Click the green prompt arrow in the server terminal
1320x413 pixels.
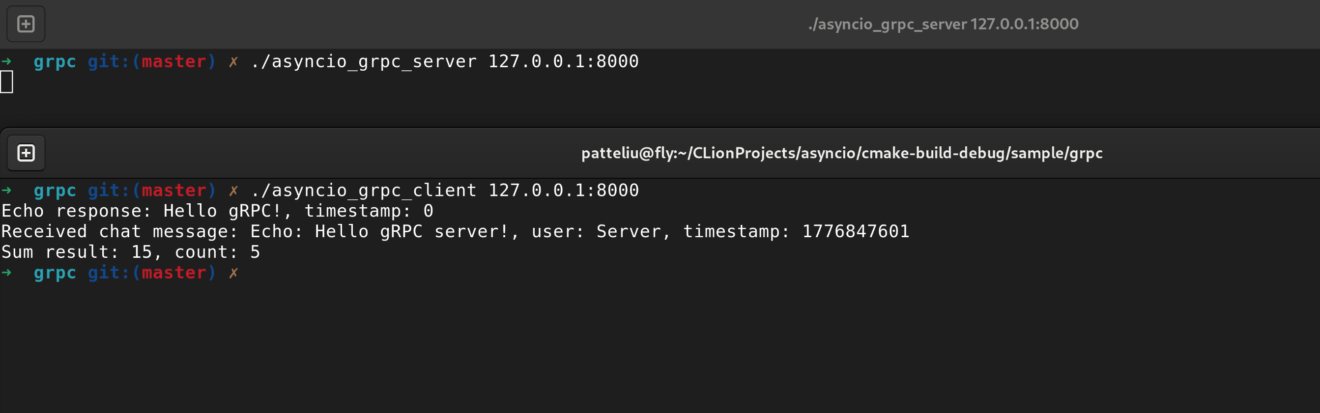click(x=7, y=61)
